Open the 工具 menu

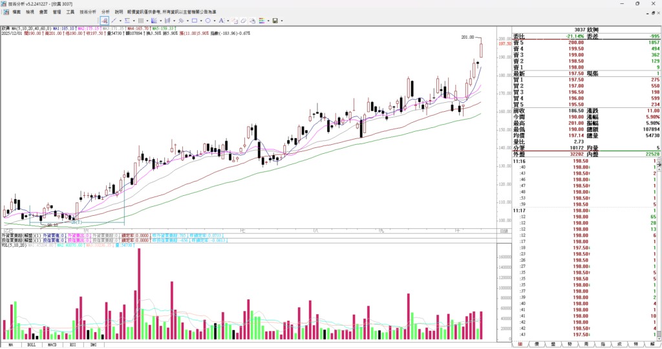point(70,12)
